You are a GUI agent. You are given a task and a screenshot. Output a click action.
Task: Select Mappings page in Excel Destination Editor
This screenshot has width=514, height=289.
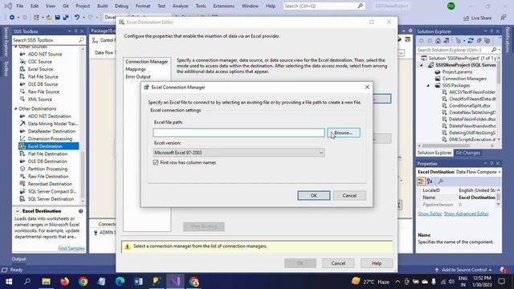pos(136,69)
